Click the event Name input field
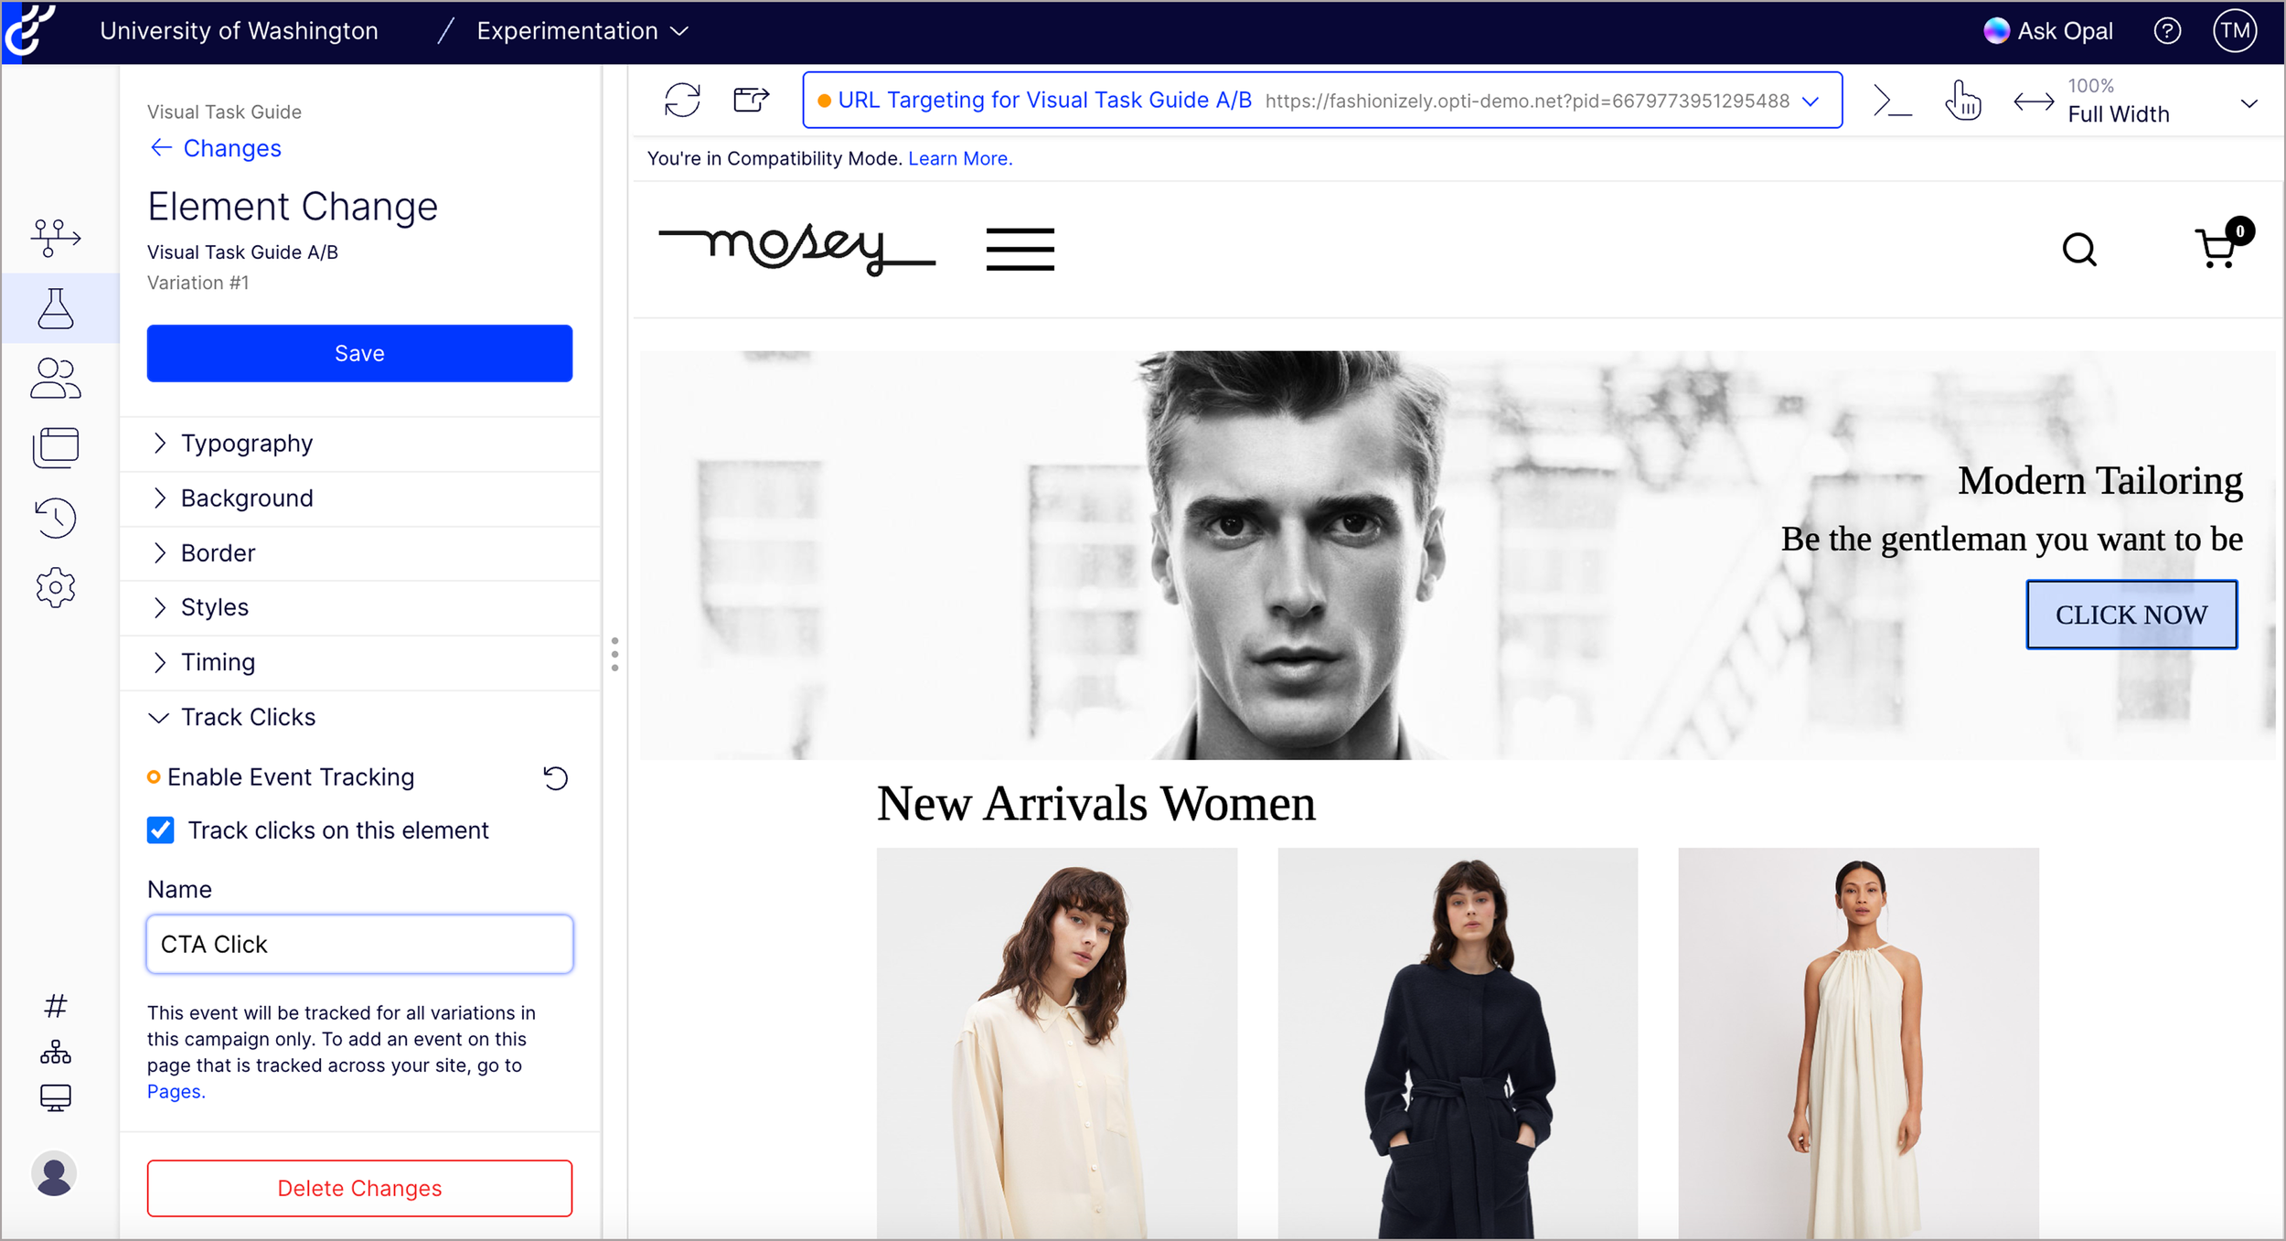Image resolution: width=2286 pixels, height=1241 pixels. (x=359, y=944)
